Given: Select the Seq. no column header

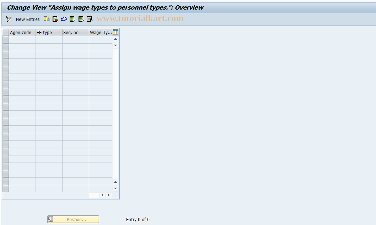Looking at the screenshot, I should pos(76,33).
